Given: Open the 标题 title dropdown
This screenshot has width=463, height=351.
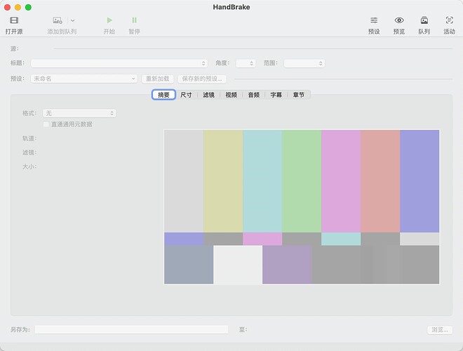Looking at the screenshot, I should [119, 63].
